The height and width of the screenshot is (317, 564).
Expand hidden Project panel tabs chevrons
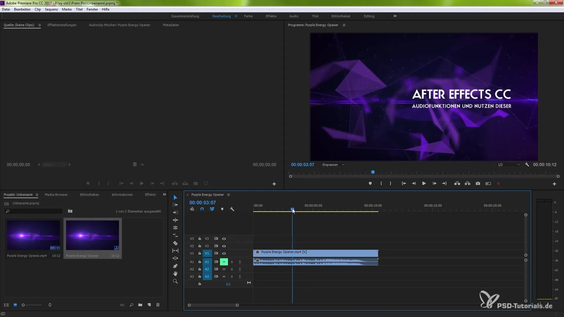(x=164, y=195)
